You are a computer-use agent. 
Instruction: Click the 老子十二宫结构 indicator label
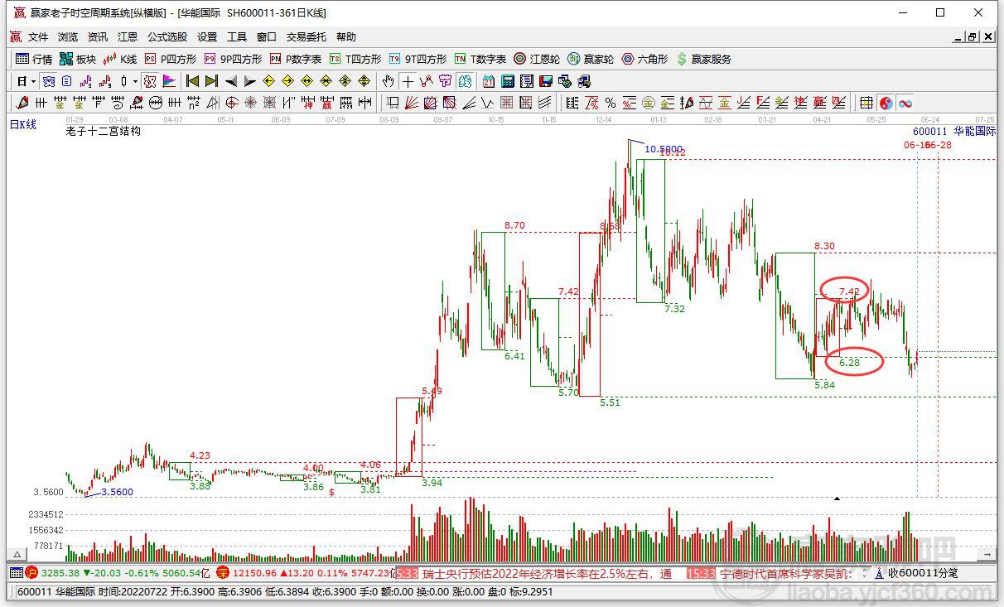click(x=103, y=131)
